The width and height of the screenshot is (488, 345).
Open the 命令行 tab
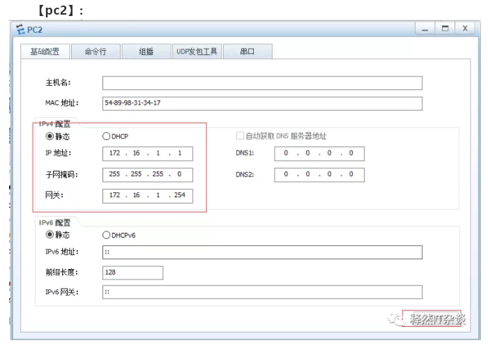pyautogui.click(x=96, y=52)
